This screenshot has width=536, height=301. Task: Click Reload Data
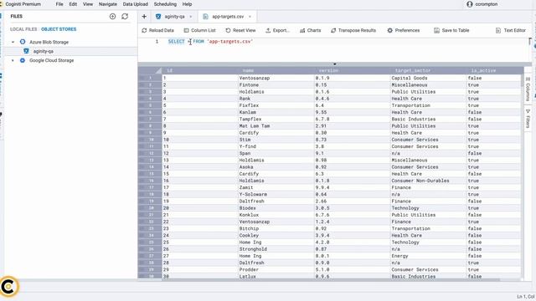pos(158,30)
